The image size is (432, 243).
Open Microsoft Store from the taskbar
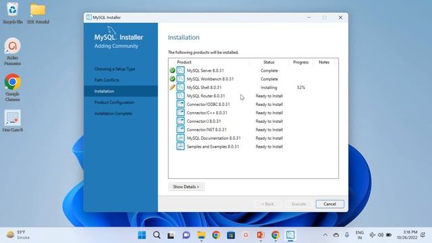[231, 235]
